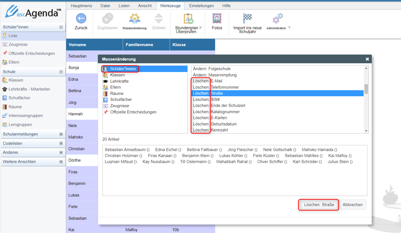Click the Abbrechen button
The width and height of the screenshot is (401, 233).
click(x=353, y=205)
